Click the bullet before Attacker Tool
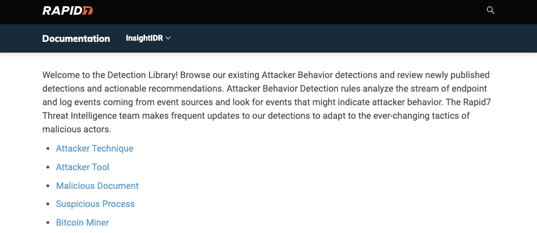This screenshot has width=537, height=233. click(47, 167)
